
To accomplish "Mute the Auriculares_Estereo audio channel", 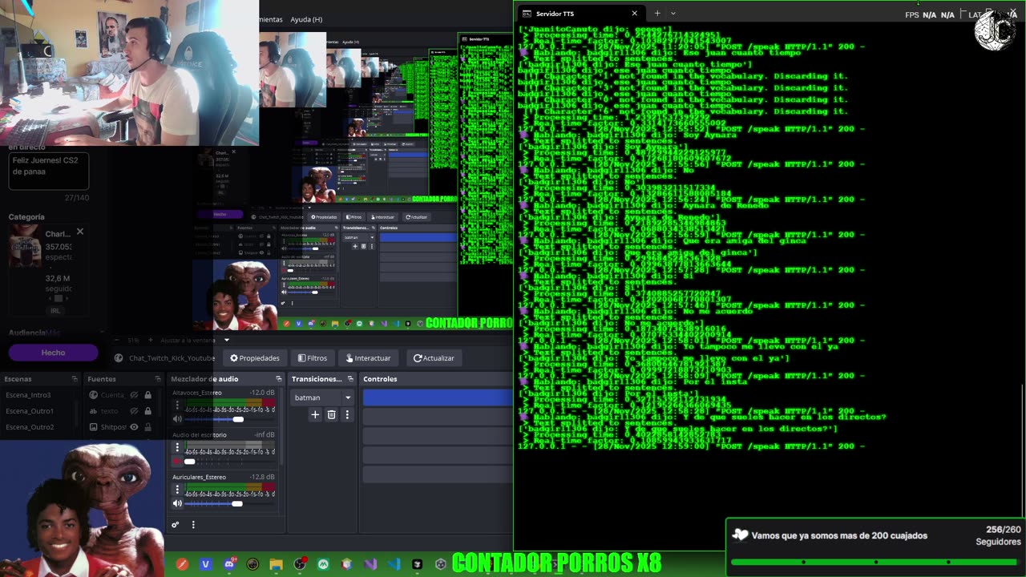I will tap(177, 503).
